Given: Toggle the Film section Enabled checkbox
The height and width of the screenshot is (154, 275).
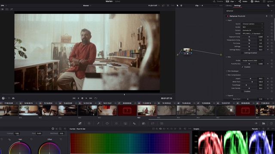Looking at the screenshot, I should tap(242, 67).
